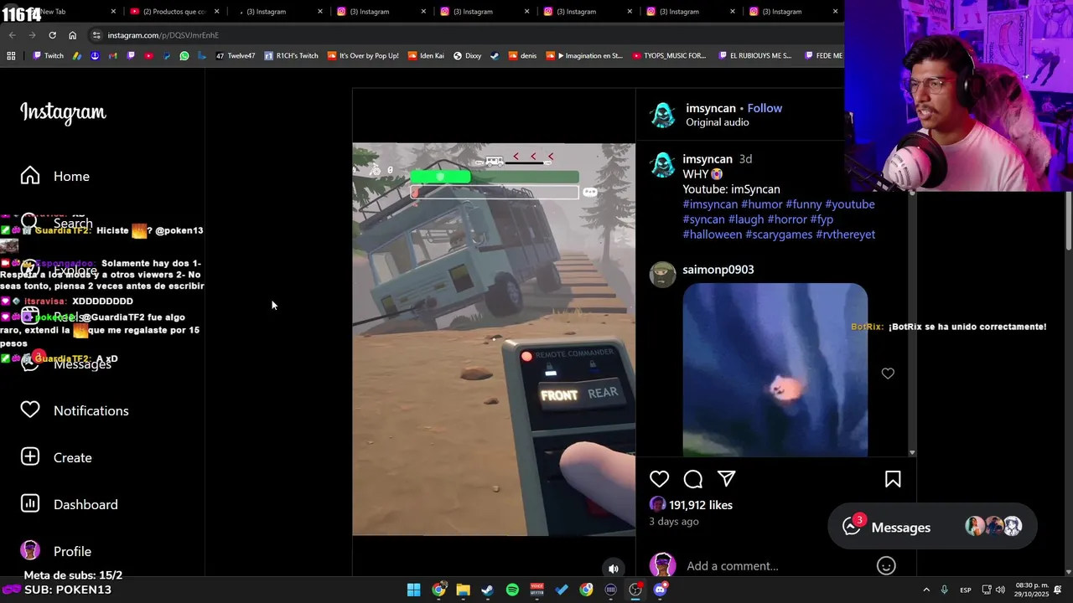Switch to New Tab browser tab
Viewport: 1073px width, 603px height.
pyautogui.click(x=63, y=12)
